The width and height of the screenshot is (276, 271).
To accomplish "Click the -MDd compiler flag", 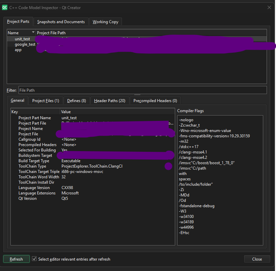I will pos(184,195).
